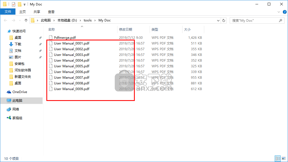Click the 1,426 KB size cell
The width and height of the screenshot is (288, 162).
[195, 38]
